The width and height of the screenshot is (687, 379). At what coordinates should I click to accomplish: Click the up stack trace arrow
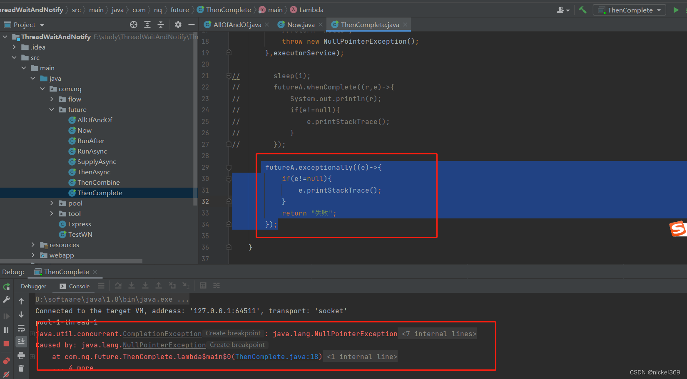pos(21,301)
